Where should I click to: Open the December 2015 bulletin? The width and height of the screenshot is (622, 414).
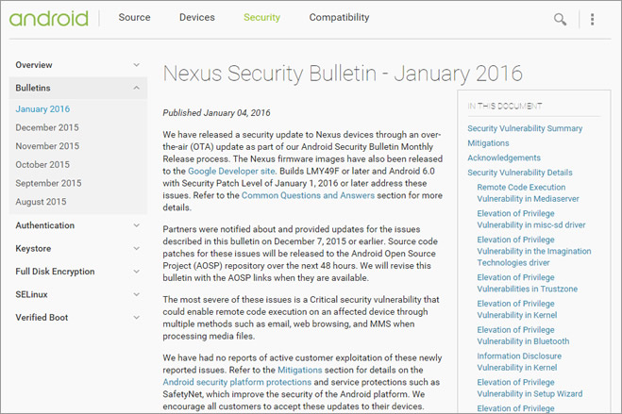tap(47, 127)
